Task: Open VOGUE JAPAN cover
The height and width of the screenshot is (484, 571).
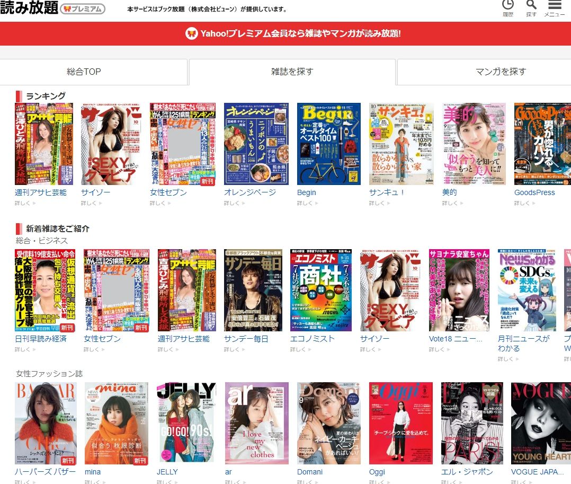Action: pos(541,424)
